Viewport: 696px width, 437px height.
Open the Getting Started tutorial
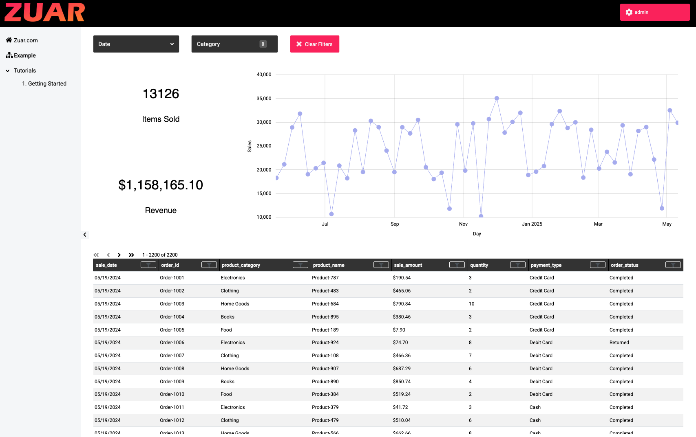click(47, 83)
